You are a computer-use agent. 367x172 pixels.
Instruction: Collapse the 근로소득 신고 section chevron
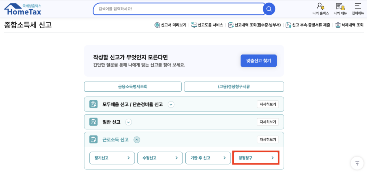[137, 139]
